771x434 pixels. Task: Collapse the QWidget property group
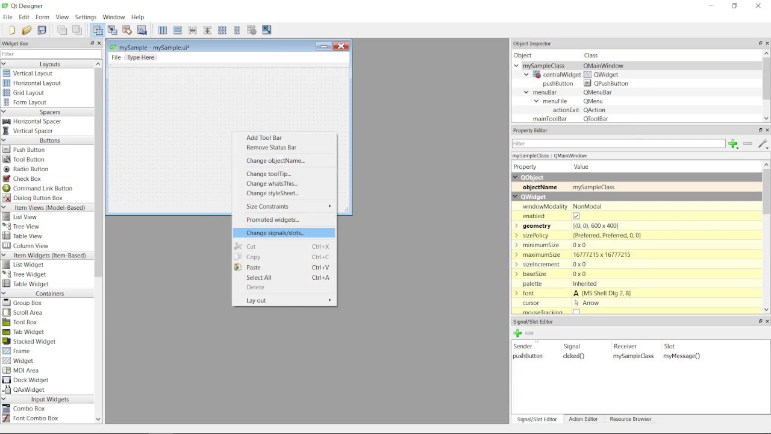[x=516, y=197]
